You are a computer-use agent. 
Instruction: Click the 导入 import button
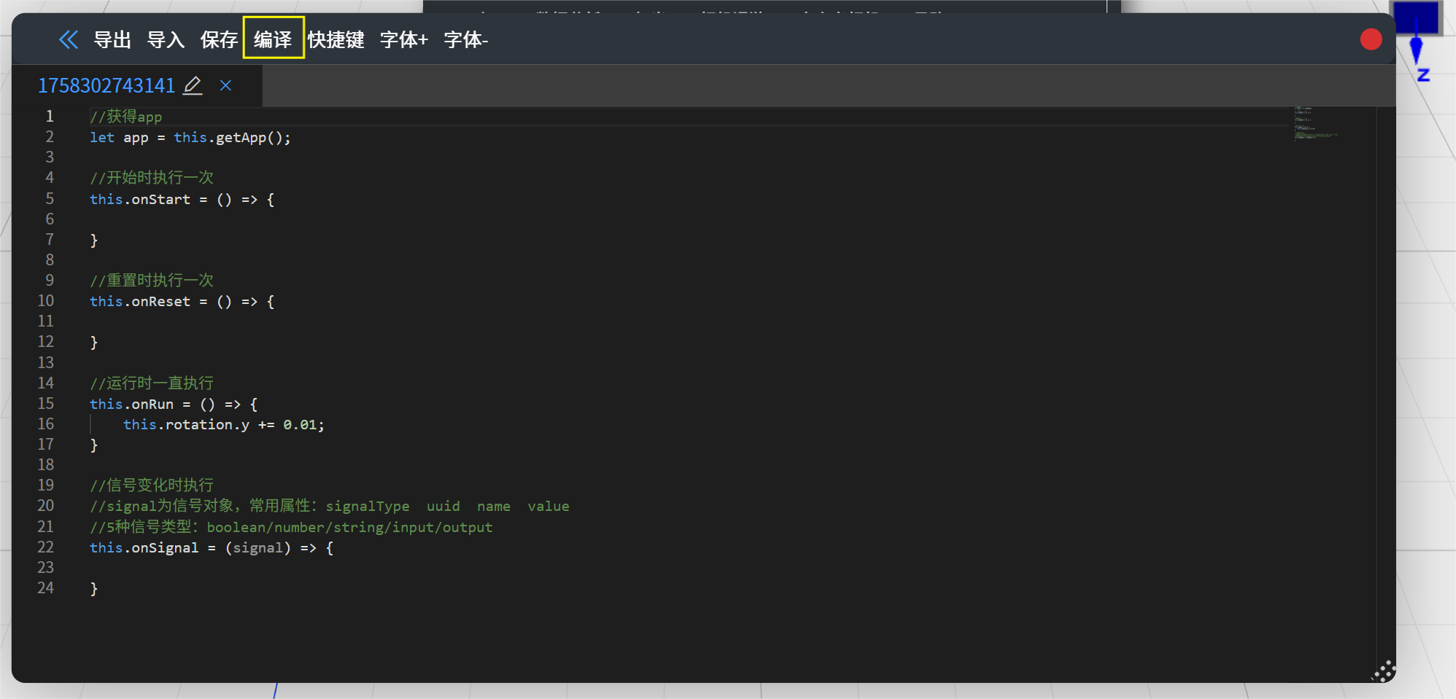(166, 39)
